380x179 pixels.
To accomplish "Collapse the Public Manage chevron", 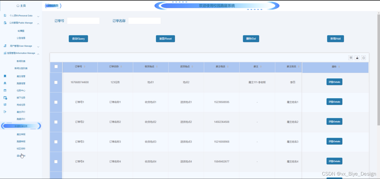I will [x=38, y=23].
